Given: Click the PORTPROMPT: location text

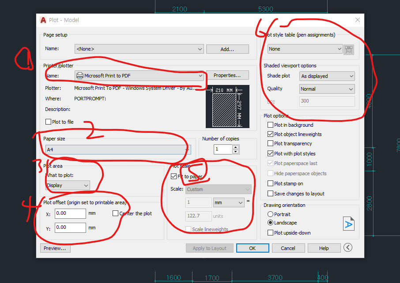Looking at the screenshot, I should 90,99.
